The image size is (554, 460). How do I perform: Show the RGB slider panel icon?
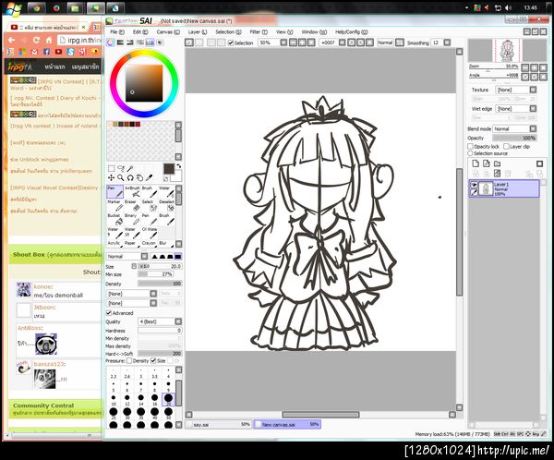(120, 42)
